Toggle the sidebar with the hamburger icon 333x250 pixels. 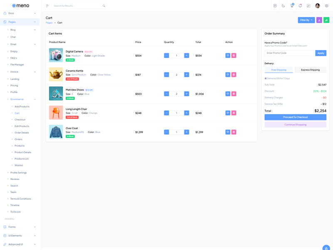tap(47, 6)
